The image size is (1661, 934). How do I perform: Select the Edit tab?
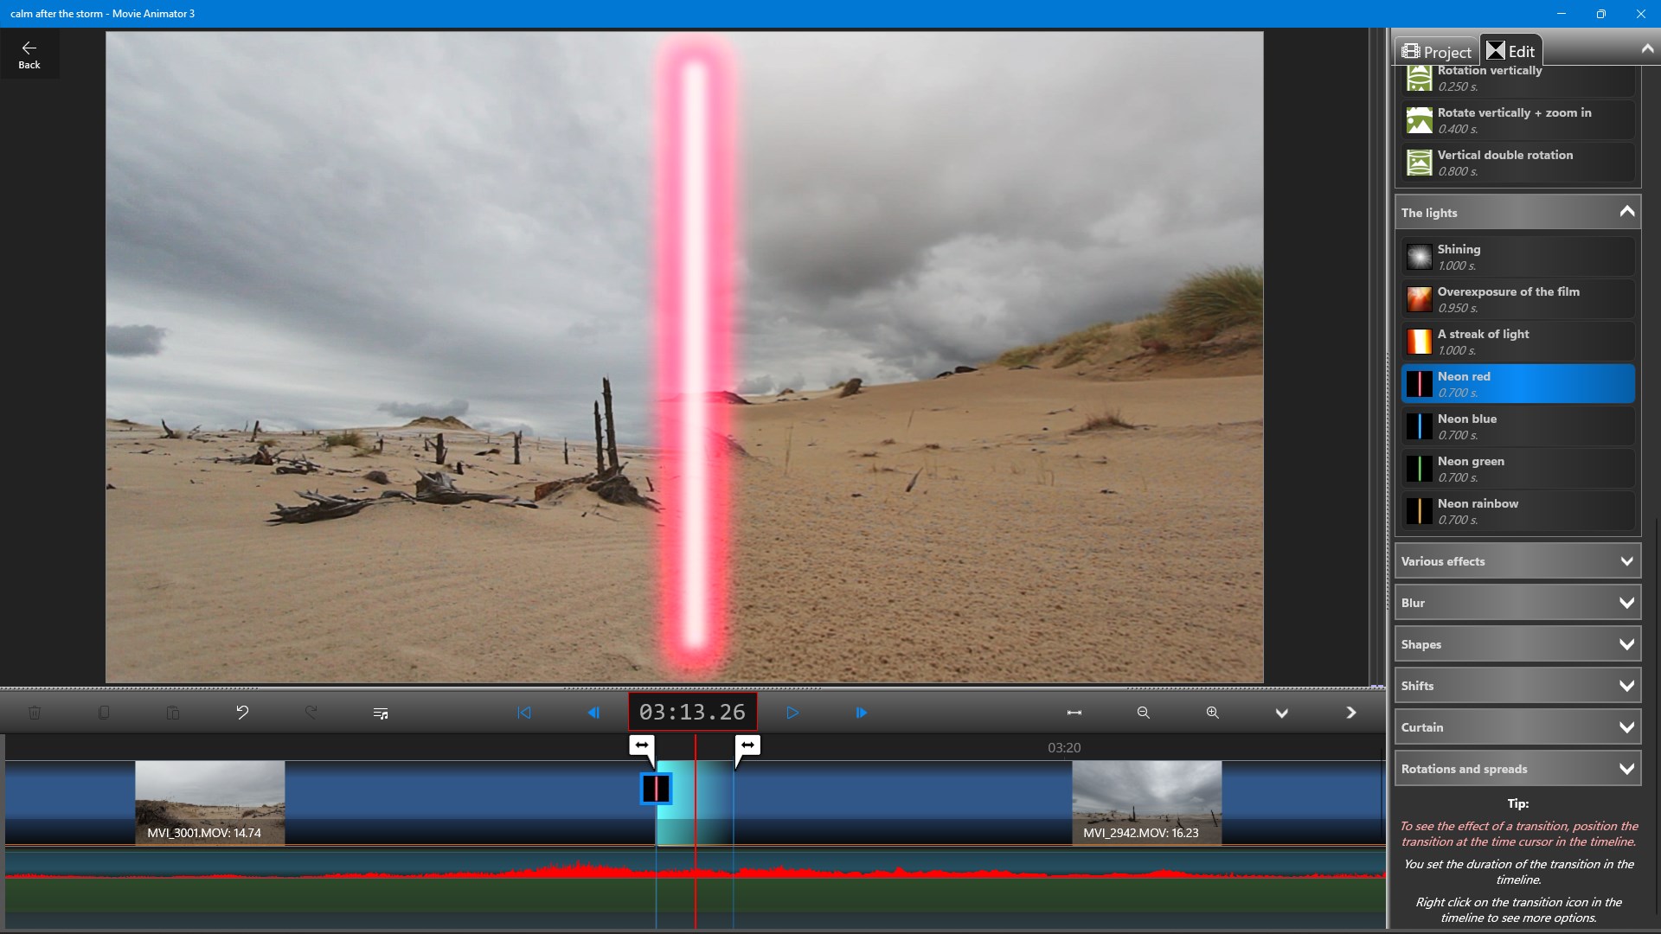pyautogui.click(x=1510, y=52)
